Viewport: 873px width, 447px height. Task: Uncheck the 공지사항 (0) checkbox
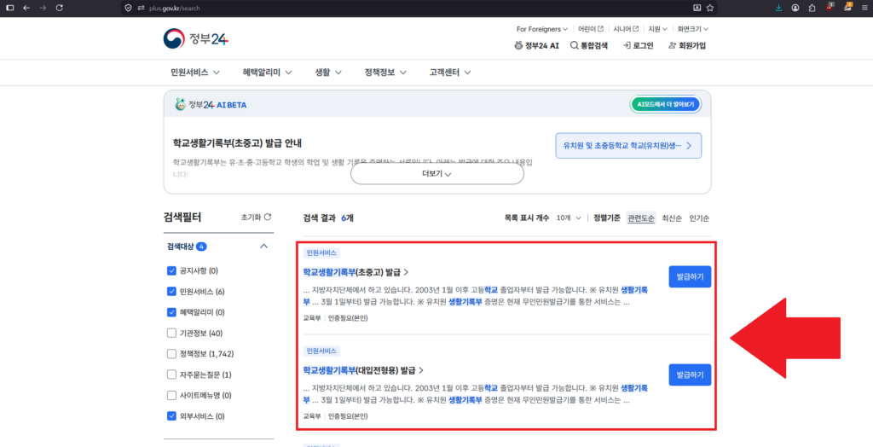(x=171, y=271)
